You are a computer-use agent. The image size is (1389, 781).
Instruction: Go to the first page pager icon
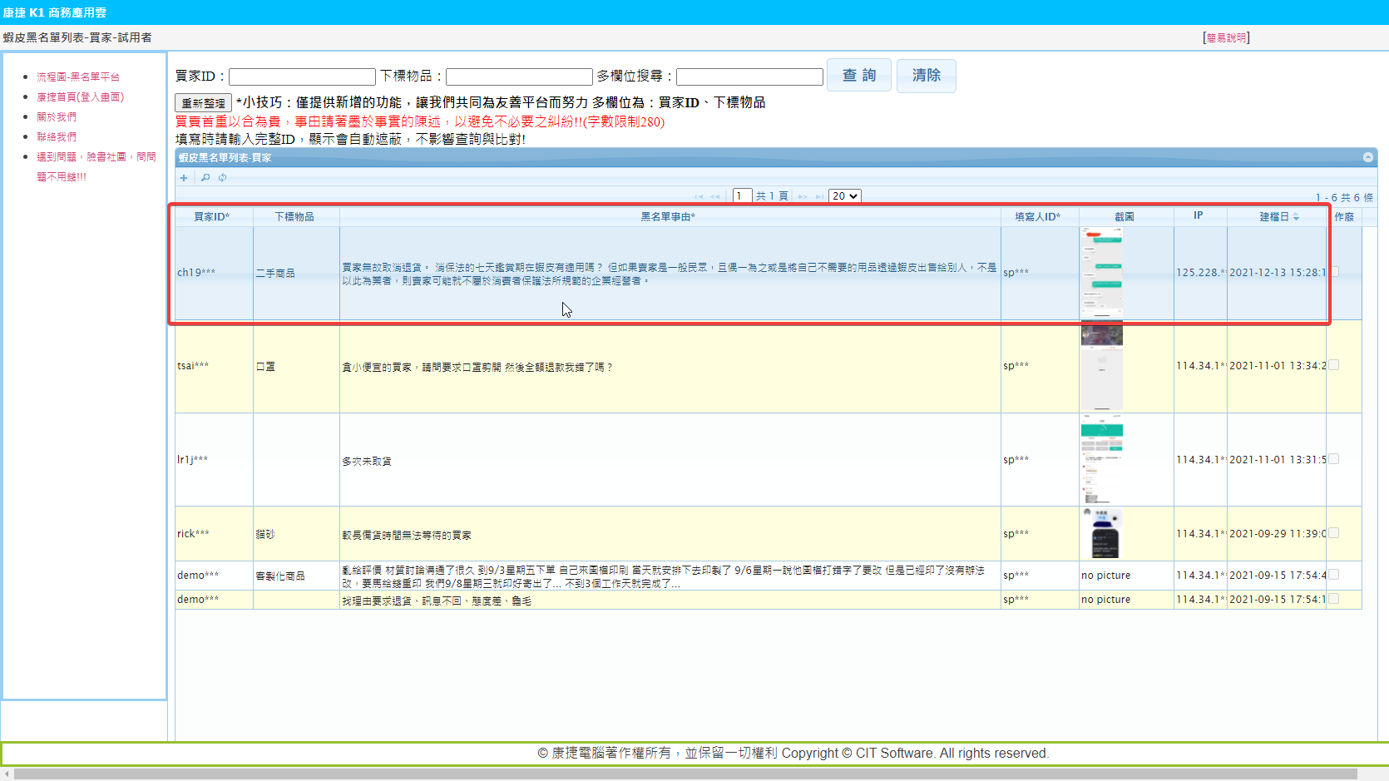[699, 196]
